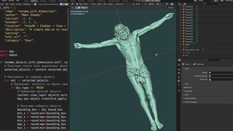Image resolution: width=233 pixels, height=131 pixels.
Task: Expand the Sphere outliner row
Action: point(181,44)
